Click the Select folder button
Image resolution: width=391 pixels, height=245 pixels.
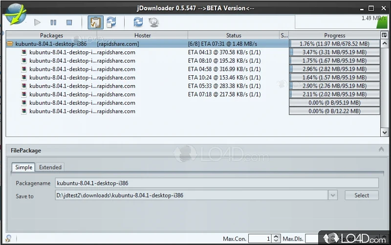362,195
